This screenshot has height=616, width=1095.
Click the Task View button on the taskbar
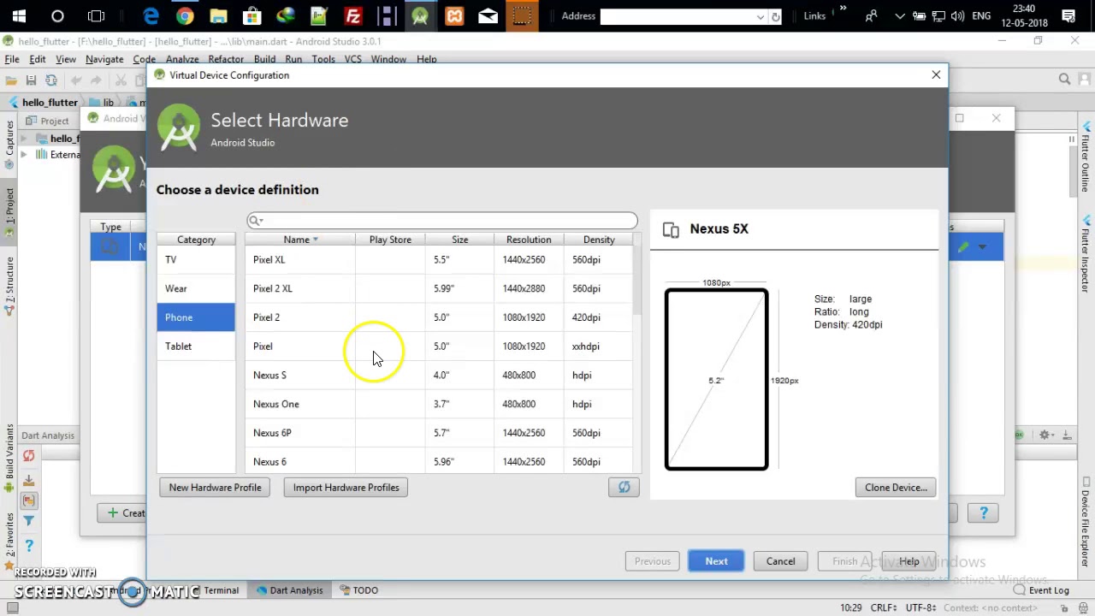click(96, 15)
